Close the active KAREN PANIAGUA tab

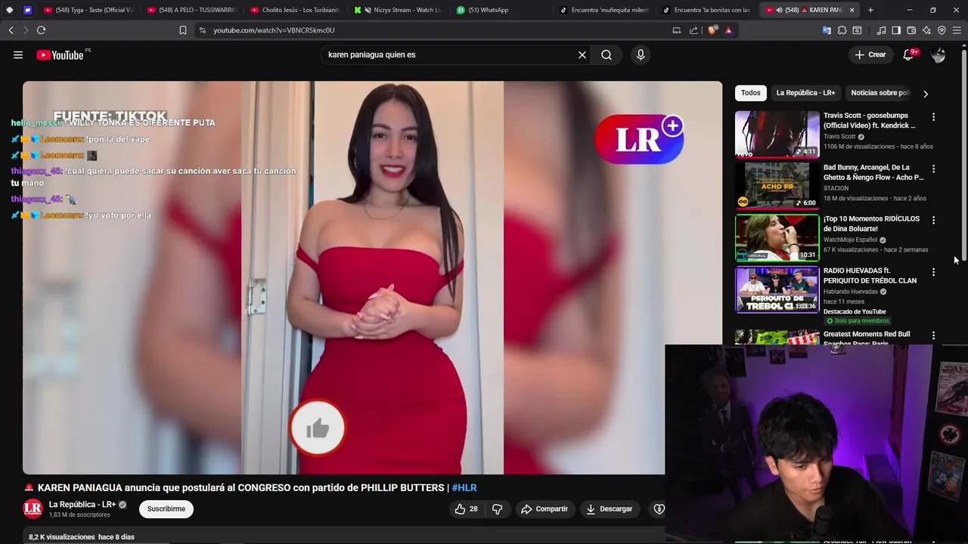point(852,10)
